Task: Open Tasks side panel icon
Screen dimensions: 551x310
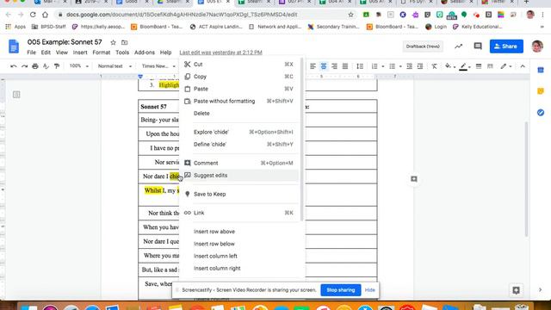Action: pyautogui.click(x=541, y=113)
